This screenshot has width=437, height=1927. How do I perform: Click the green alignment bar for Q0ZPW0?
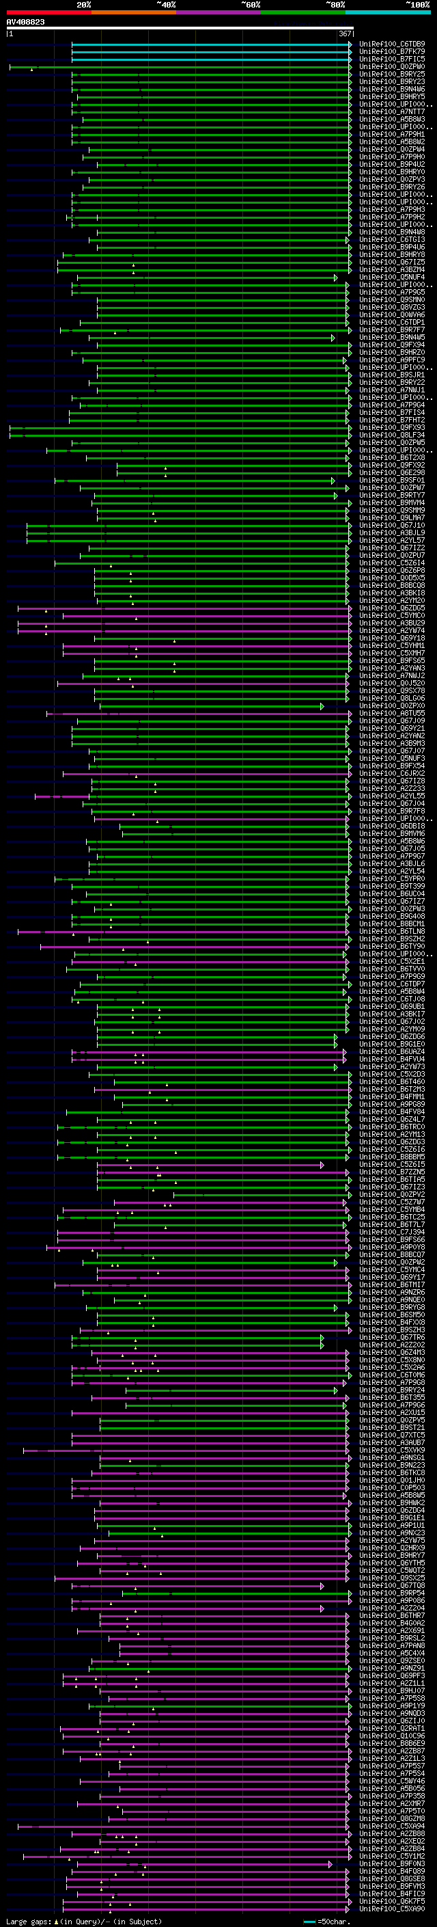pos(180,66)
